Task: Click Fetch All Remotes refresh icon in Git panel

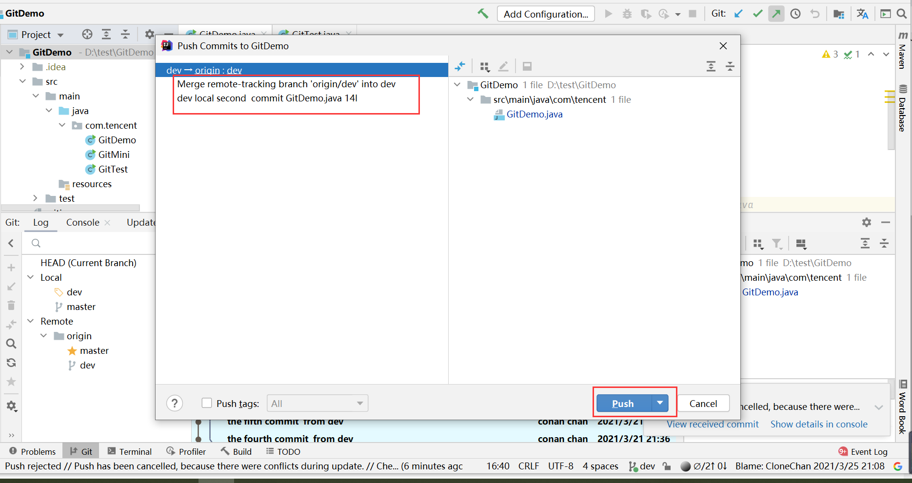Action: tap(11, 363)
